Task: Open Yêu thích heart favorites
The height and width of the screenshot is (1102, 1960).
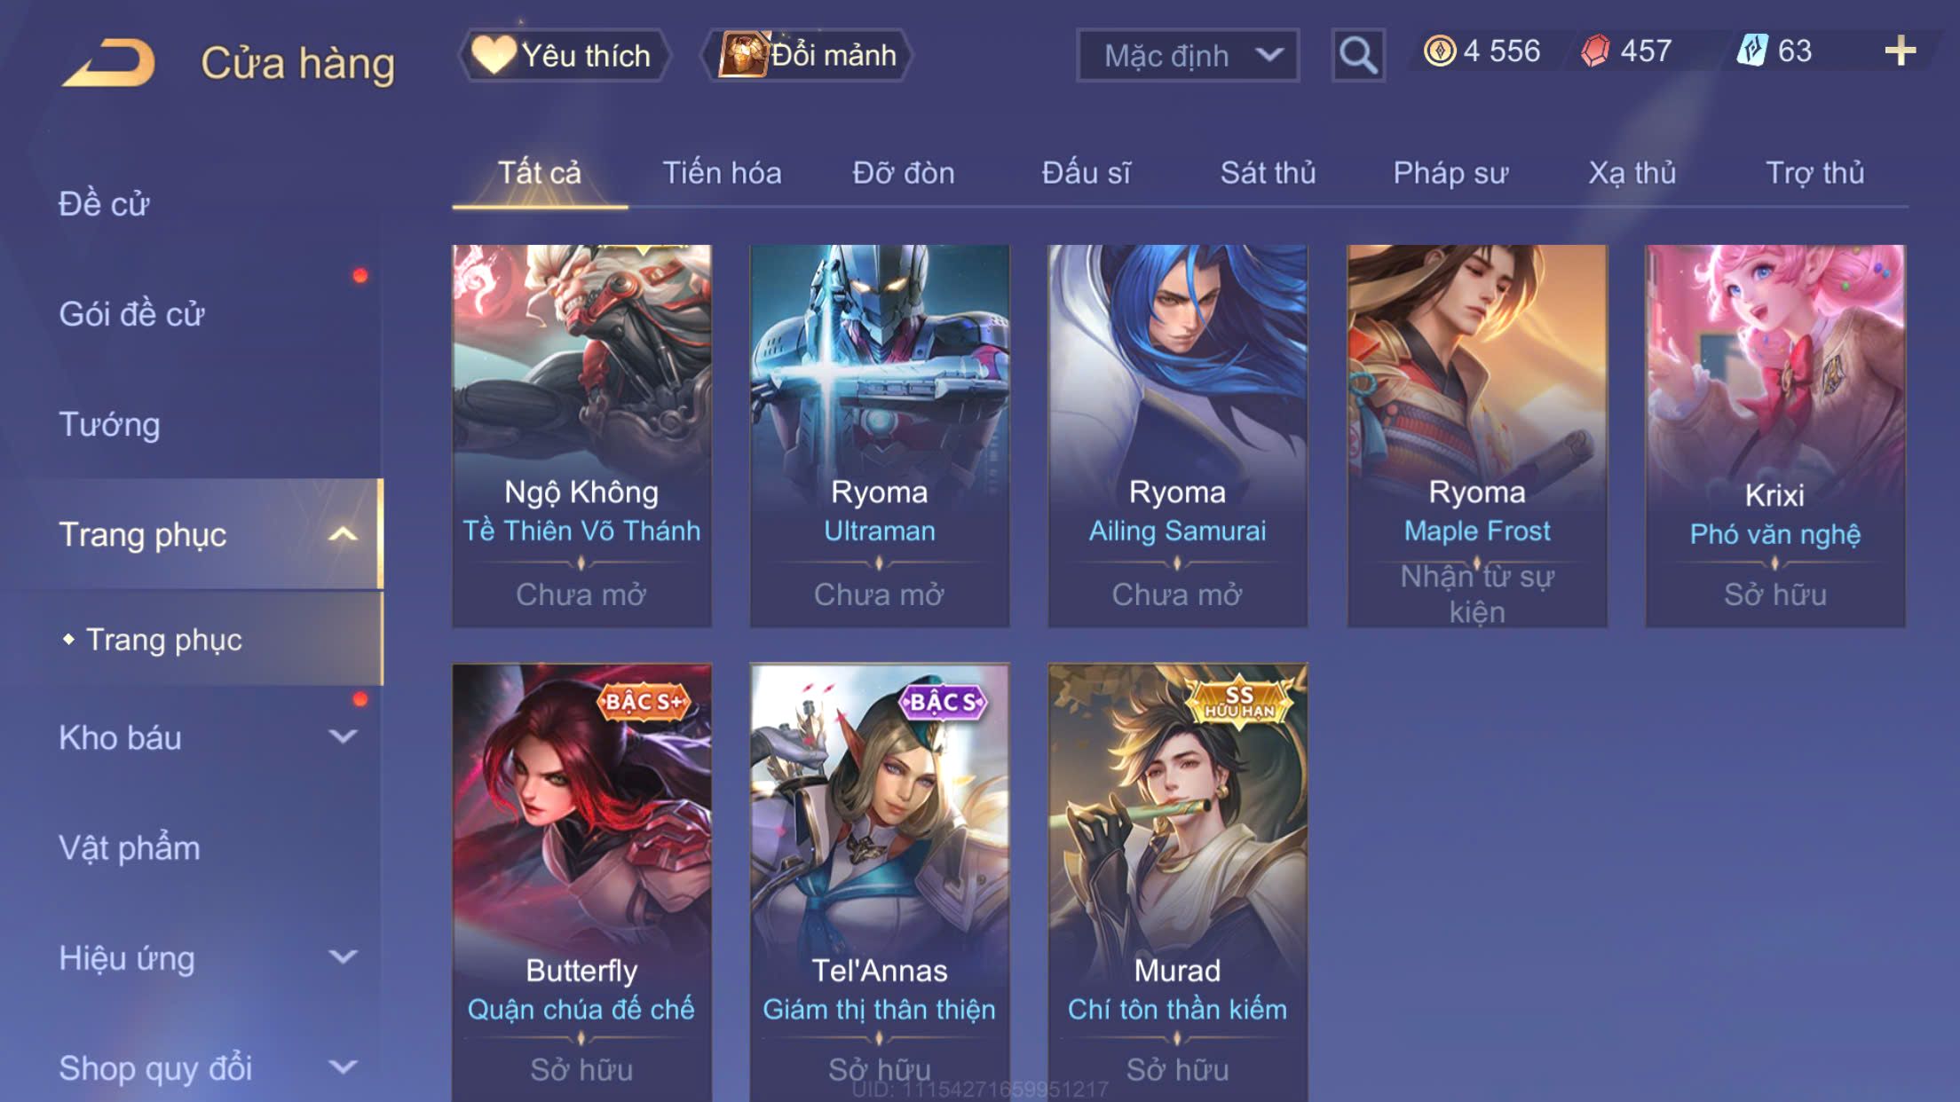Action: [x=564, y=55]
